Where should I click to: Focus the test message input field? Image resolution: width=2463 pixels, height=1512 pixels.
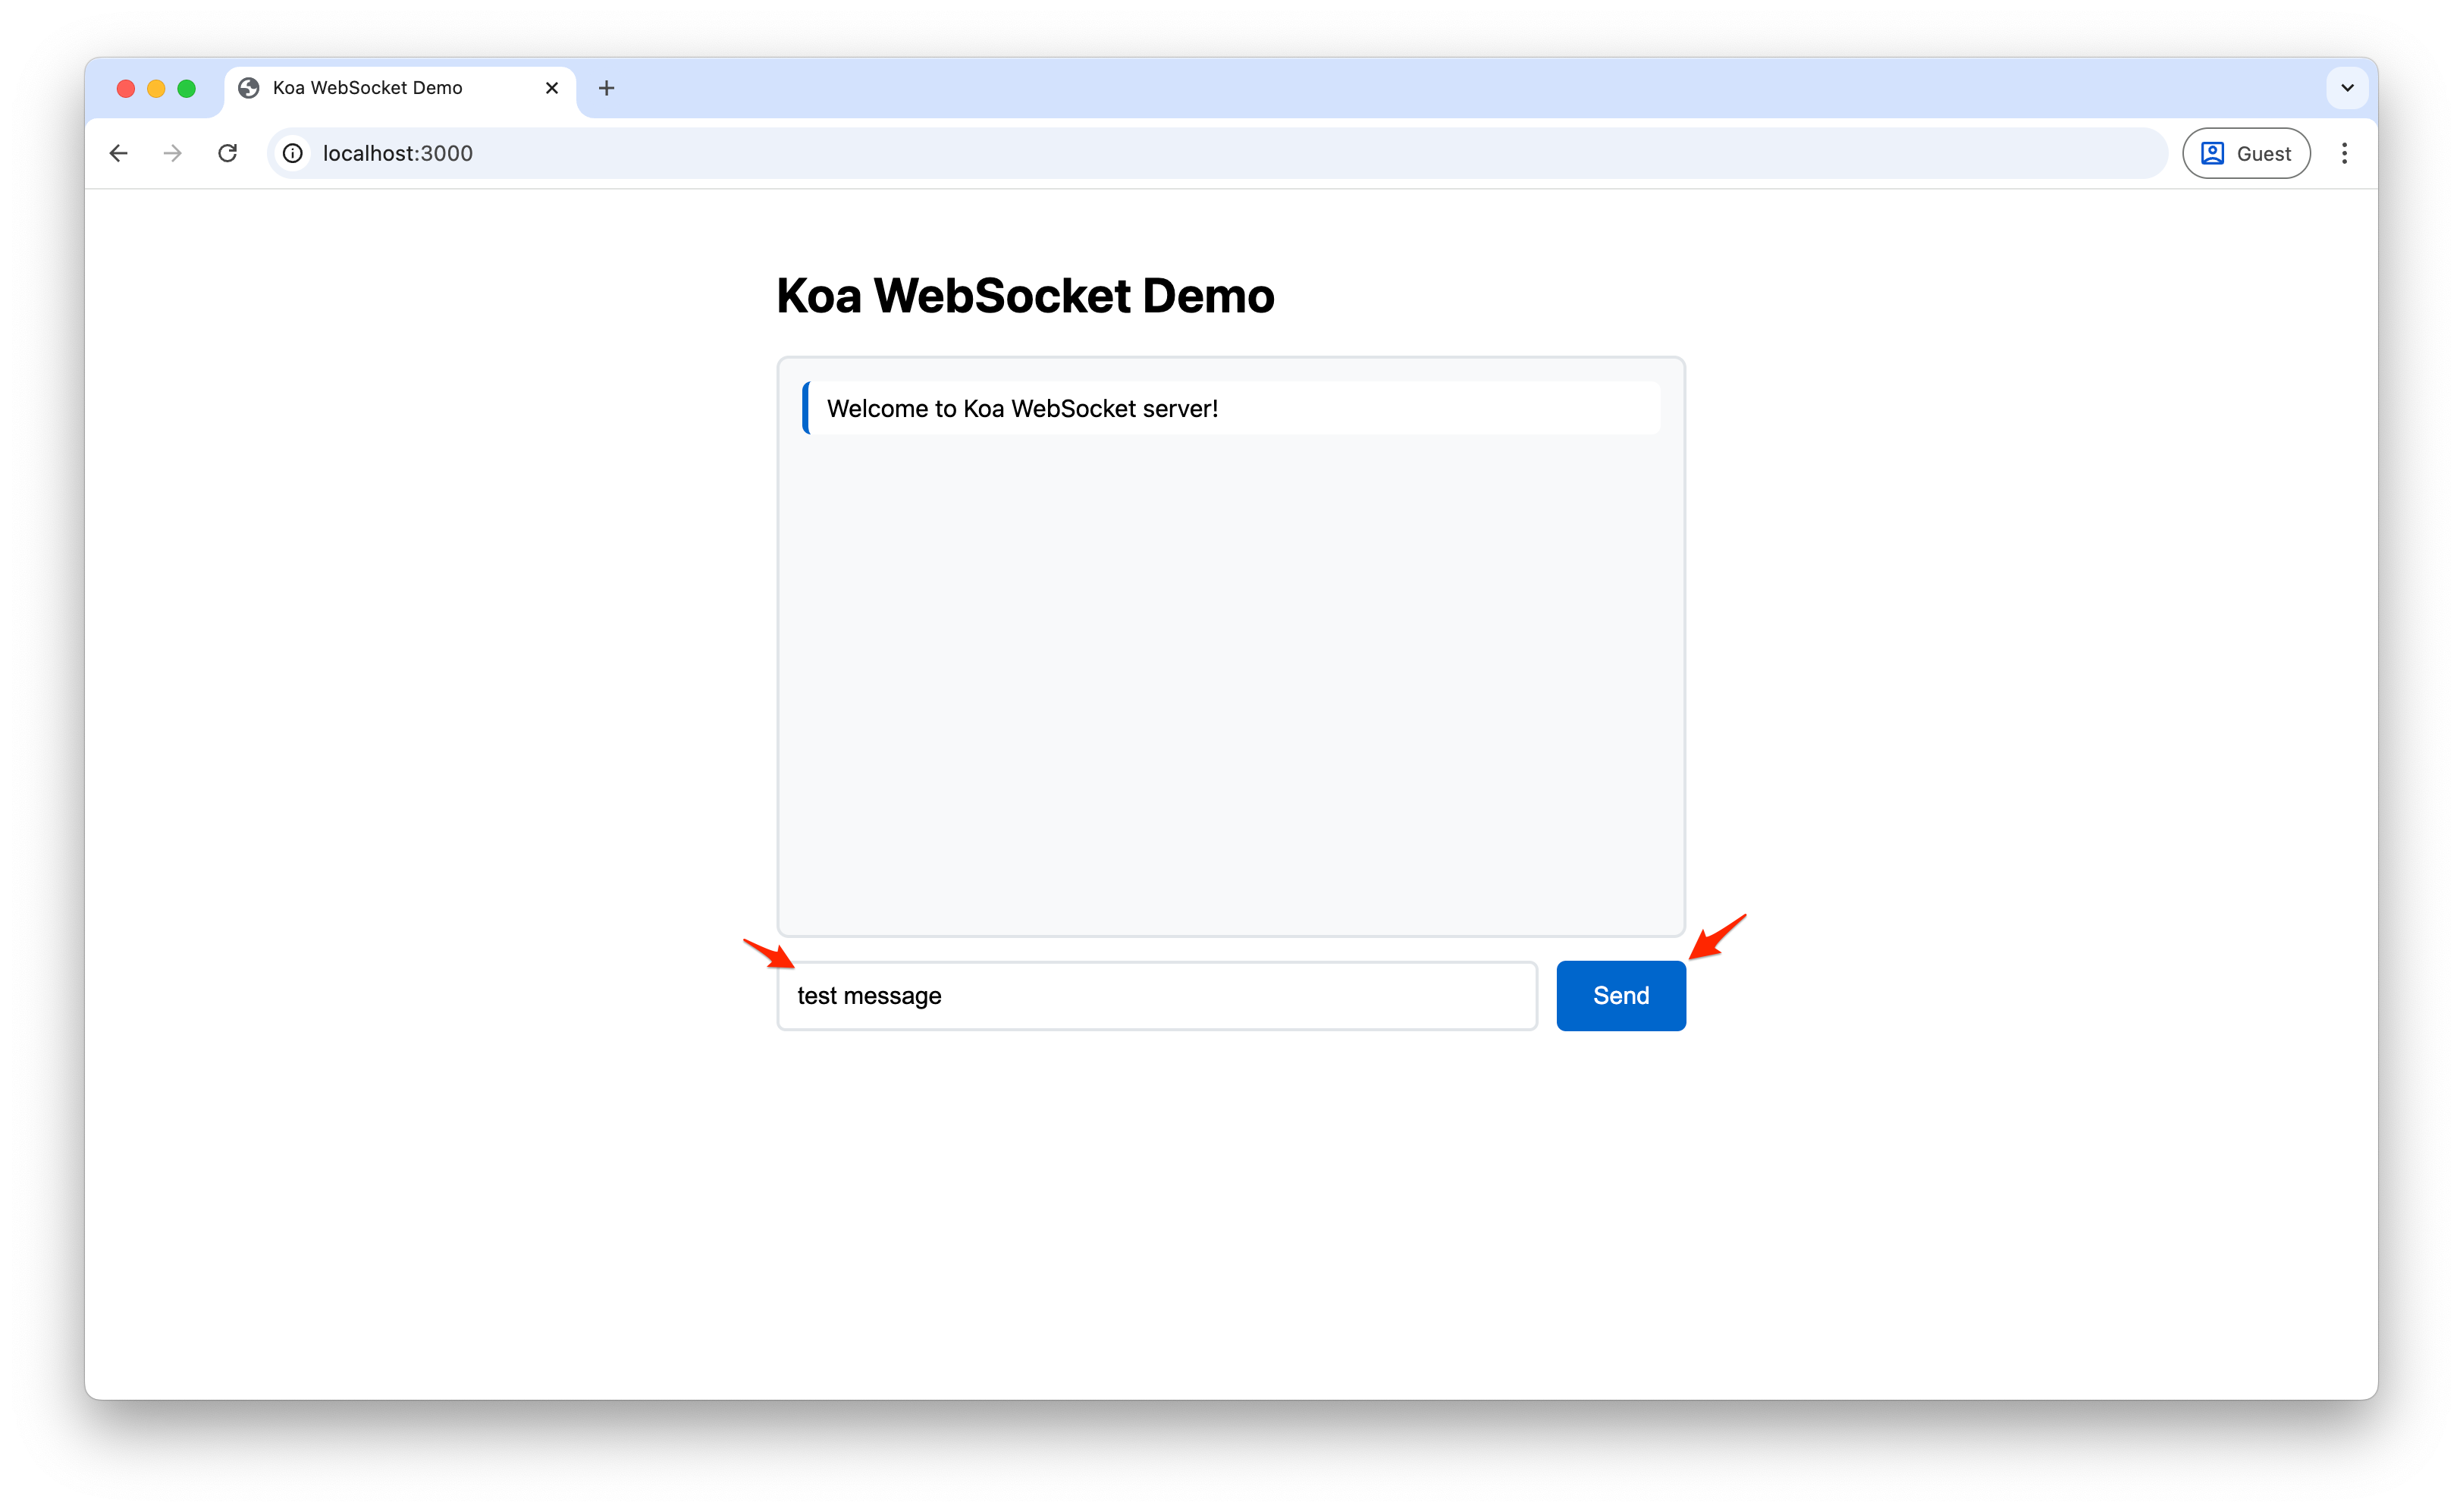click(1157, 995)
